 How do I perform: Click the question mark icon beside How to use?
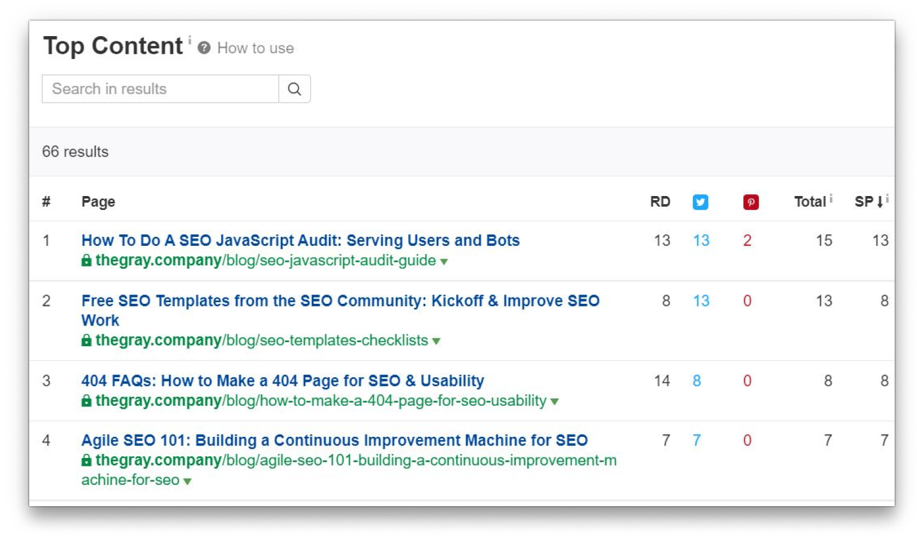tap(205, 48)
